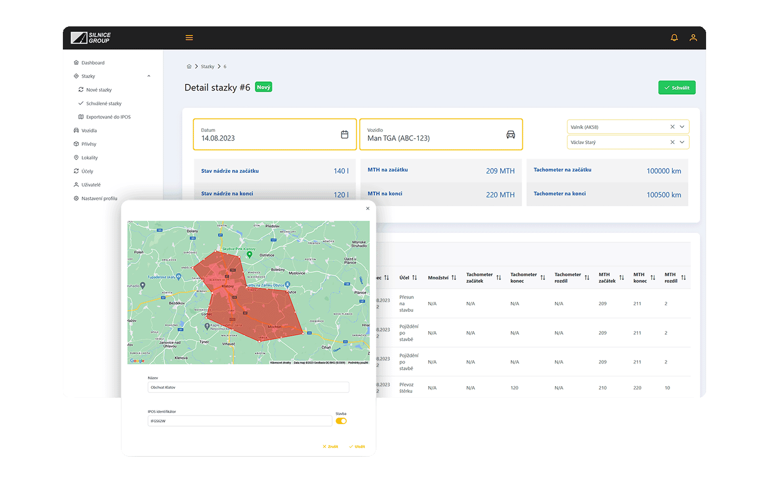The width and height of the screenshot is (768, 483).
Task: Open Exportované do IPOS
Action: coord(104,117)
